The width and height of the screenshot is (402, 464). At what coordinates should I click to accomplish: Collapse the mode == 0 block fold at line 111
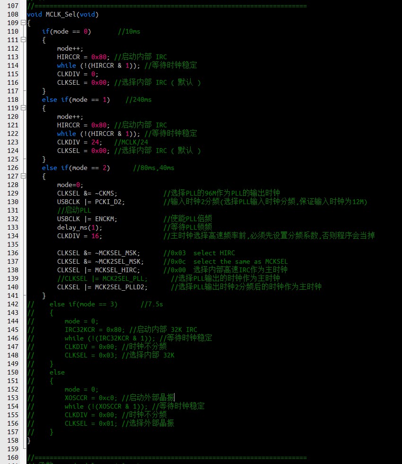pos(23,40)
